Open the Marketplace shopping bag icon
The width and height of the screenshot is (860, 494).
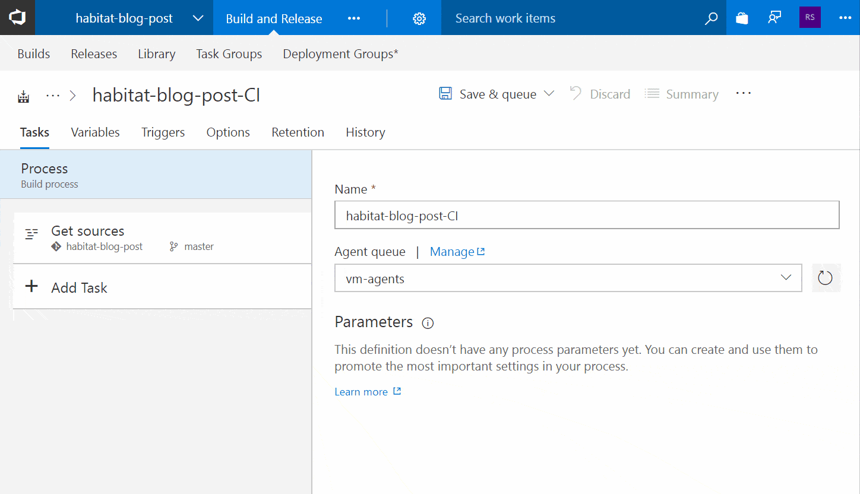point(742,18)
